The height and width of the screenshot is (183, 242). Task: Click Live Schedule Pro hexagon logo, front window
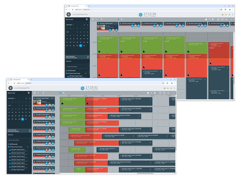coord(10,88)
